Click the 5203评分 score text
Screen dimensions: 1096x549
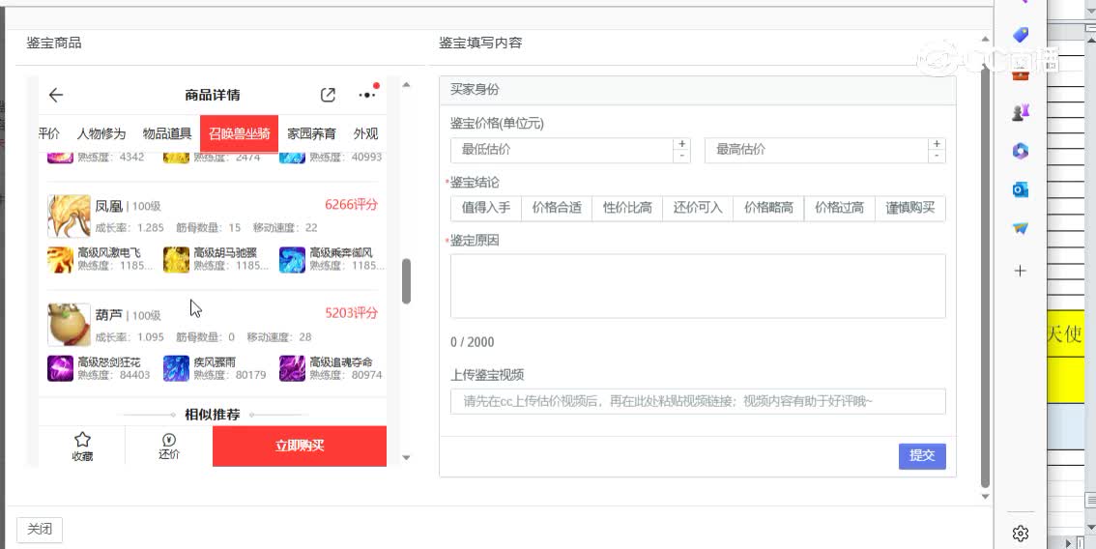point(351,312)
